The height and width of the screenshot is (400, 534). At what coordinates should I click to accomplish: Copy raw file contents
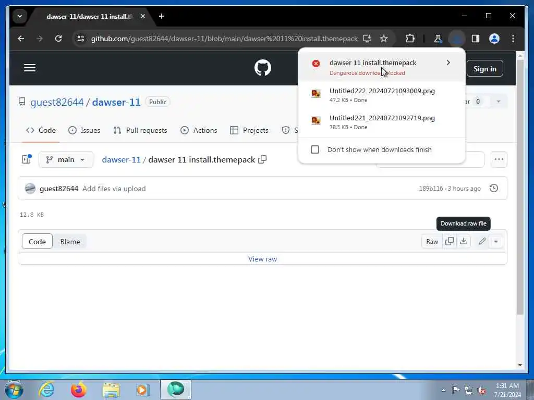click(450, 241)
